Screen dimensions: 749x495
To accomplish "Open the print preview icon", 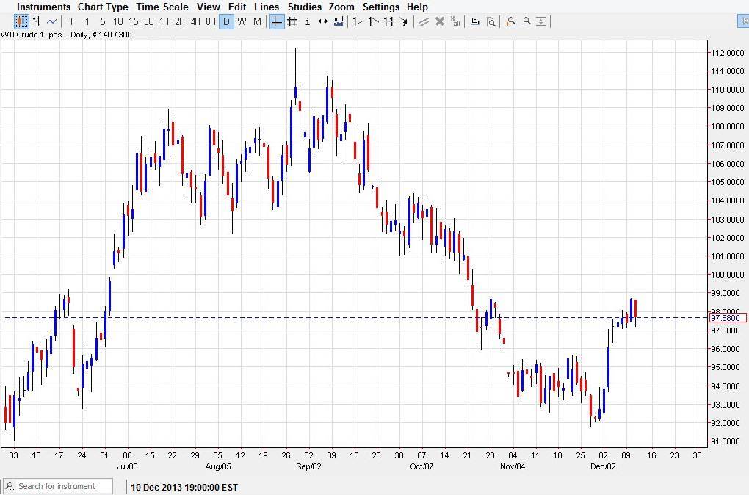I will pos(491,21).
